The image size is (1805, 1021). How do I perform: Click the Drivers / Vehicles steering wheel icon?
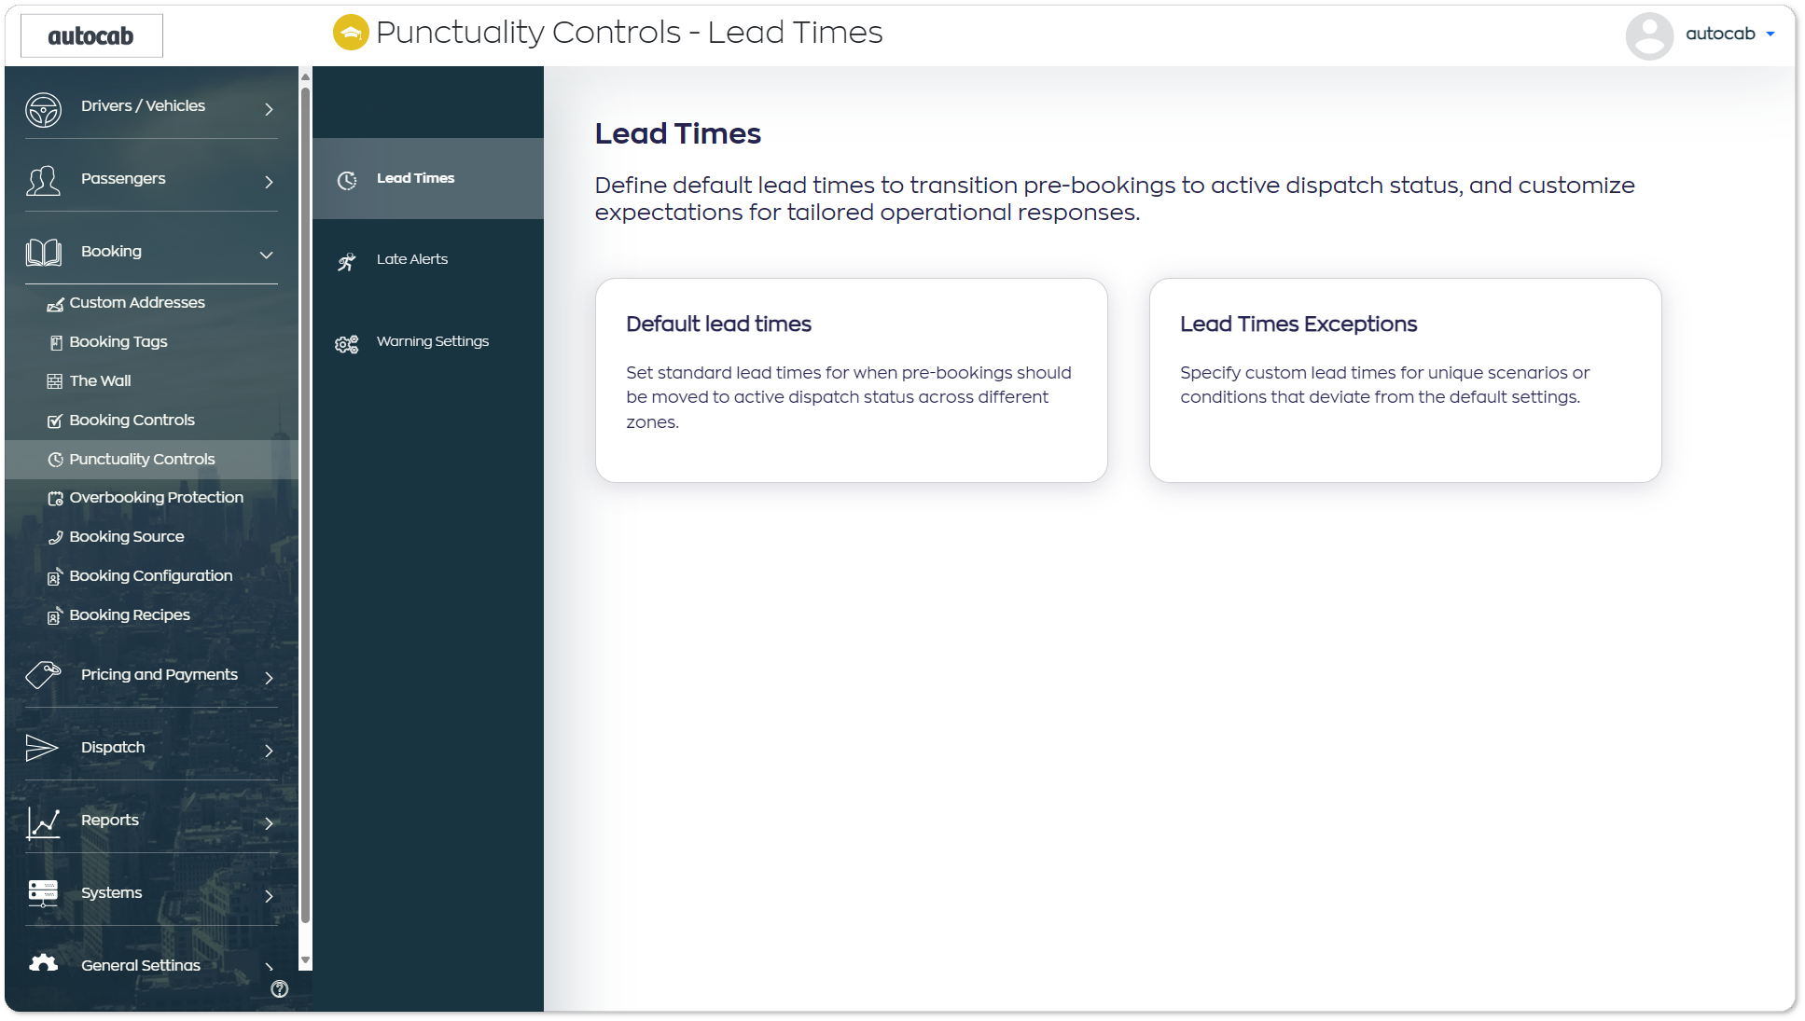click(x=43, y=109)
